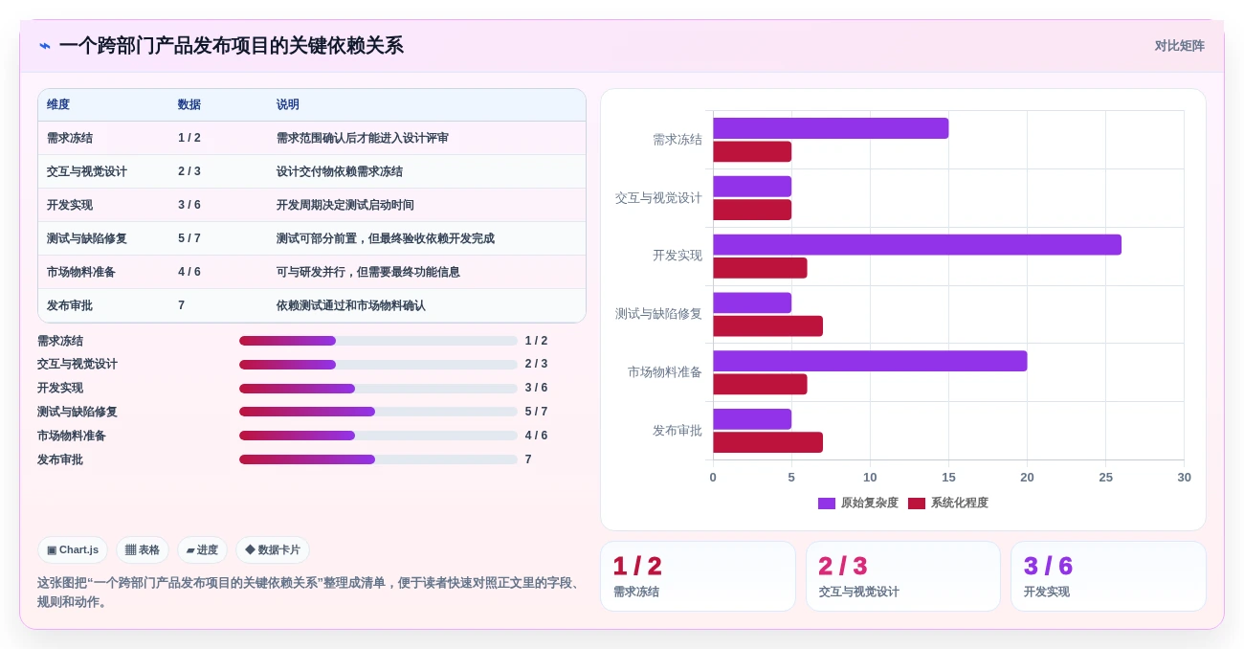
Task: Click 交互与视觉设计 cell in table
Action: click(87, 172)
